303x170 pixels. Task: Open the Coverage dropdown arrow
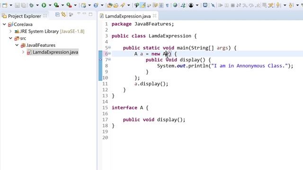(62, 5)
